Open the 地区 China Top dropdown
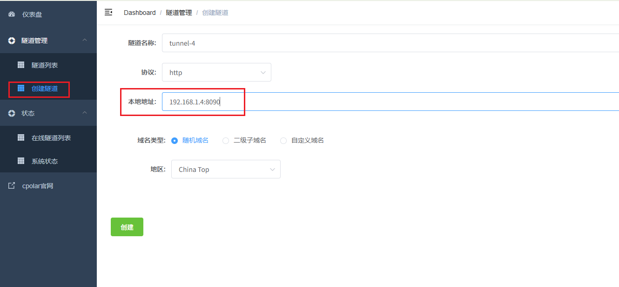The height and width of the screenshot is (287, 619). tap(226, 170)
